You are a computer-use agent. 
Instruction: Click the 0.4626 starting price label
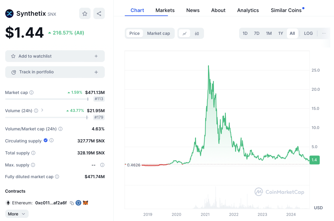point(133,165)
